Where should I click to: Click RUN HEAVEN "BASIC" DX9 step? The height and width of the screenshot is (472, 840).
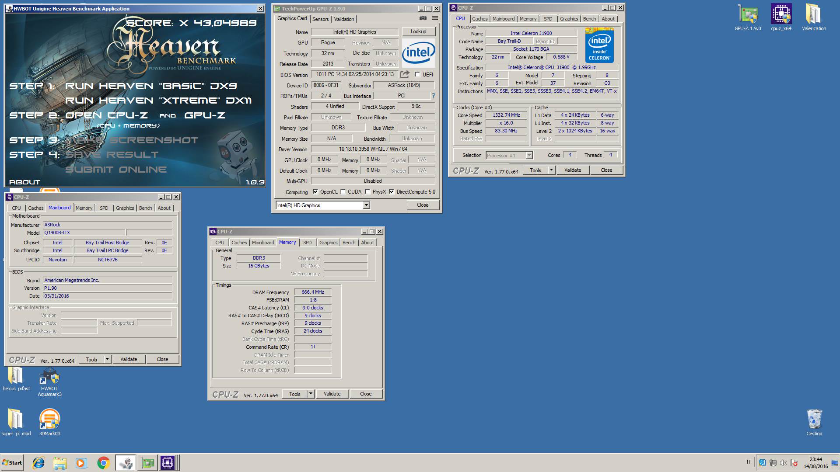click(x=151, y=86)
